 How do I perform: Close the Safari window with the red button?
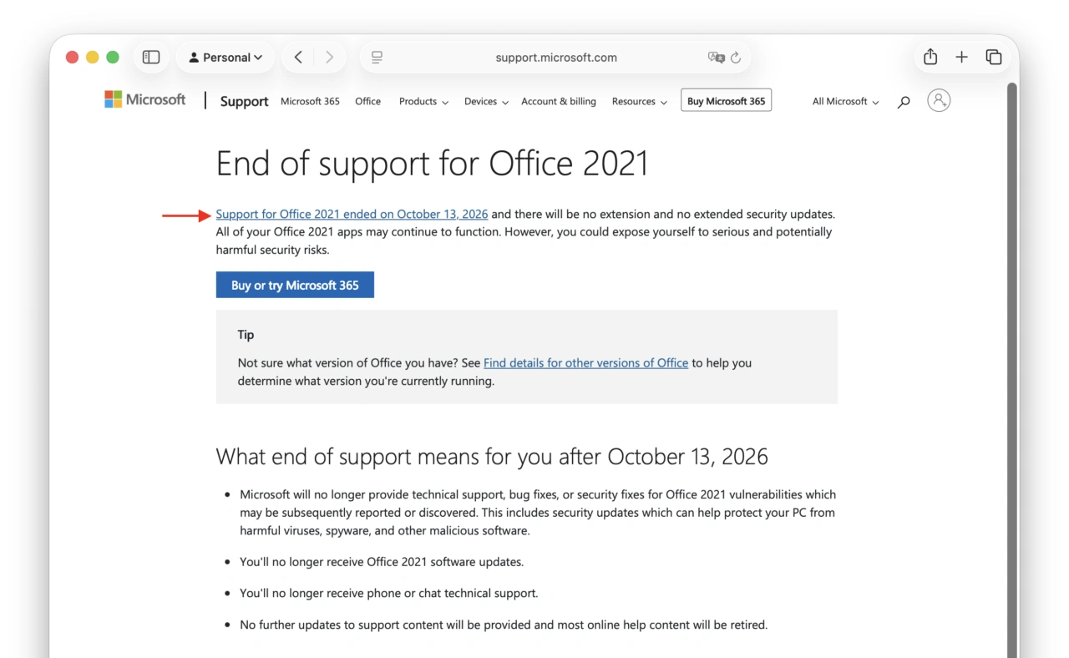point(72,57)
